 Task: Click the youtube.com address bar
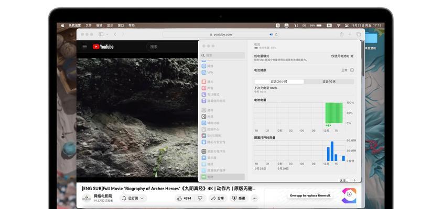(221, 34)
